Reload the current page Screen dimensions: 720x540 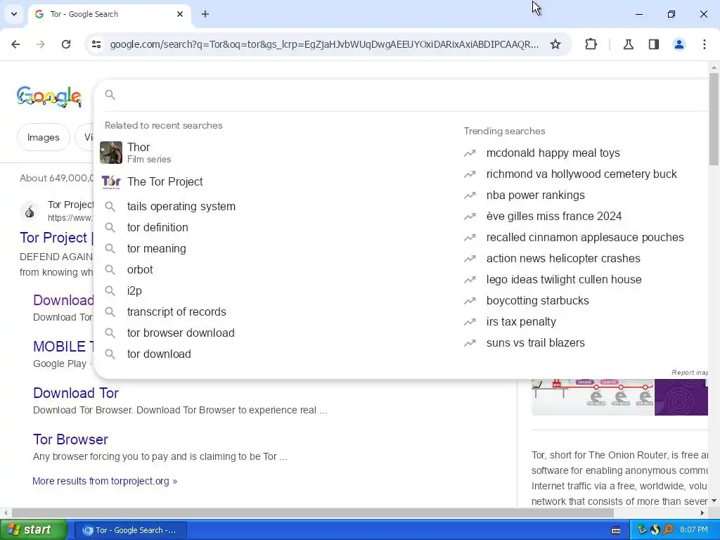tap(66, 44)
